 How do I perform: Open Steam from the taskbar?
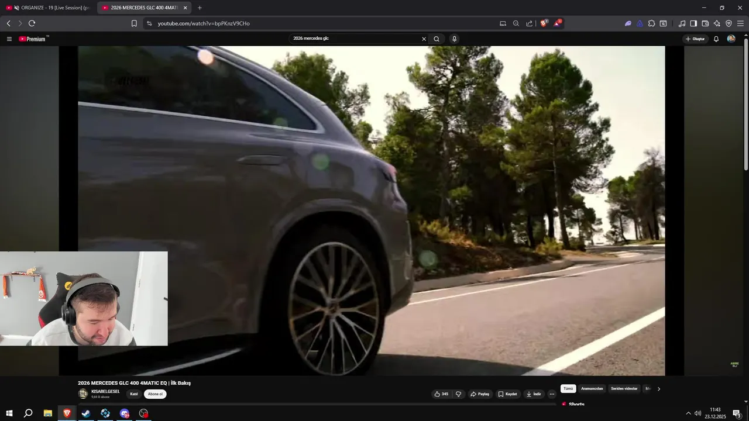coord(86,413)
